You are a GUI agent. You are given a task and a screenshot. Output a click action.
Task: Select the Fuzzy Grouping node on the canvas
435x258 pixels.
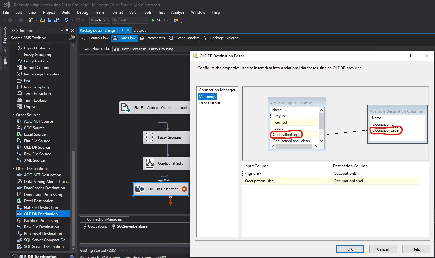pos(167,137)
